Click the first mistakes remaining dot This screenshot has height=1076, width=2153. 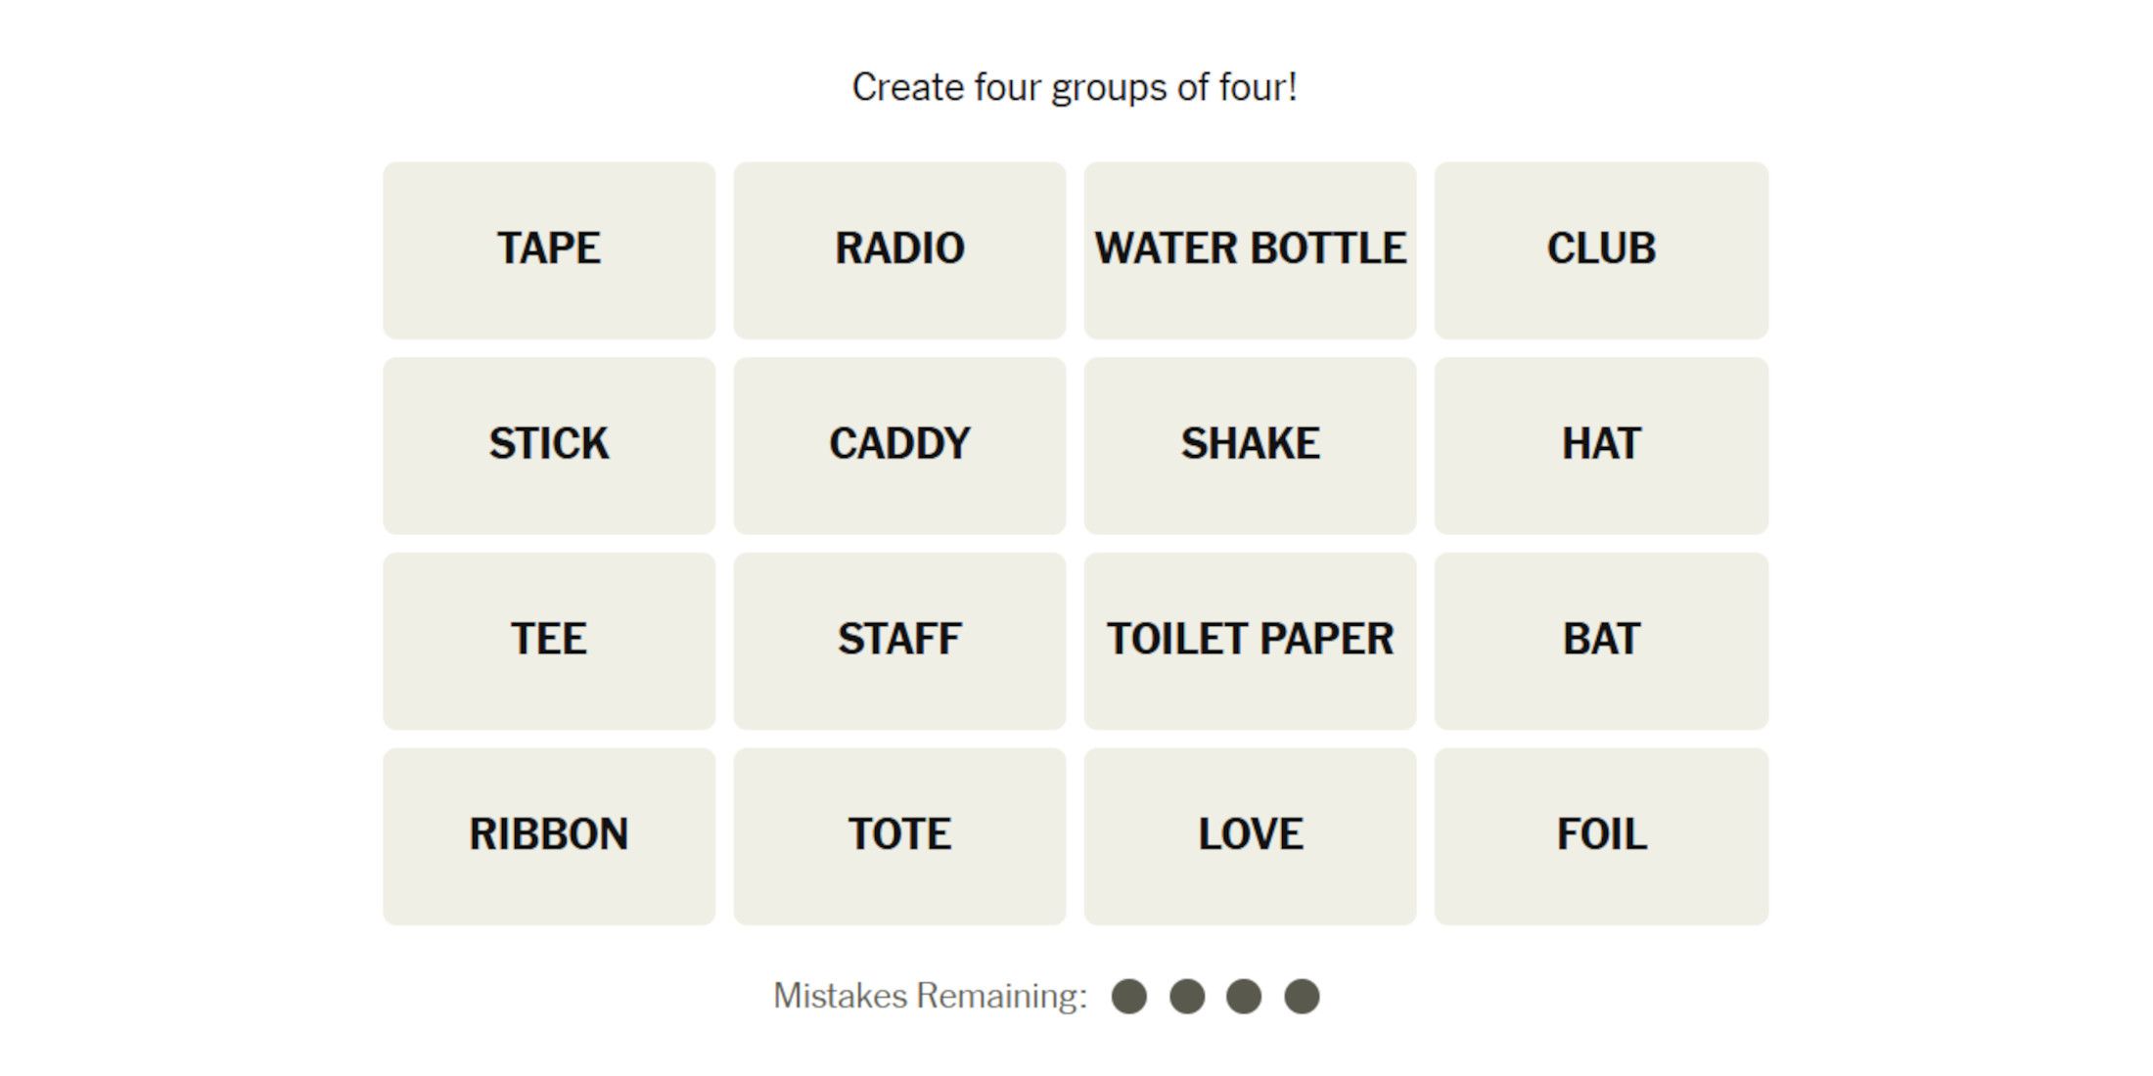(1128, 997)
